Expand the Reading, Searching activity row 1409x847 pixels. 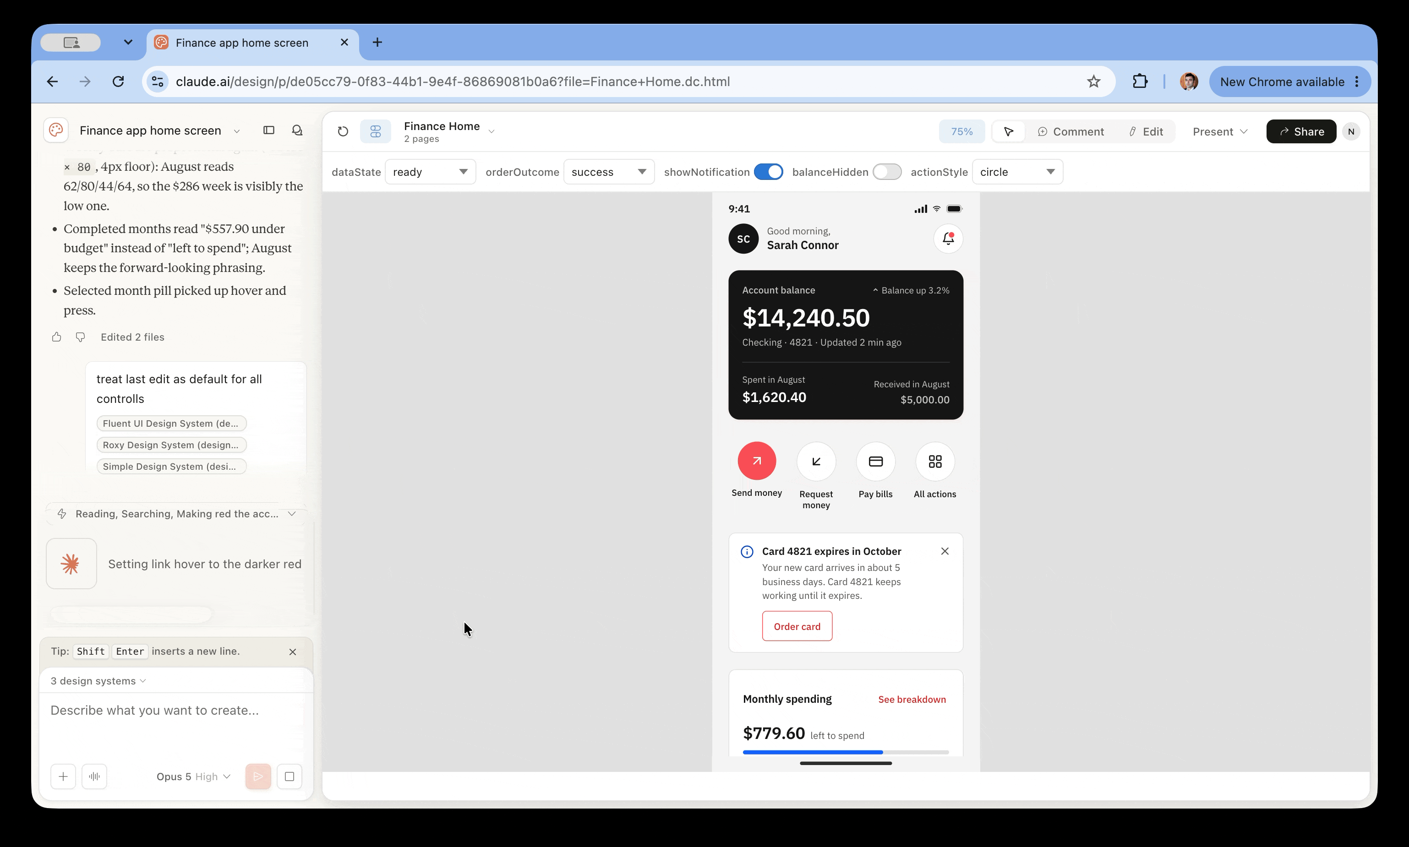[x=177, y=514]
